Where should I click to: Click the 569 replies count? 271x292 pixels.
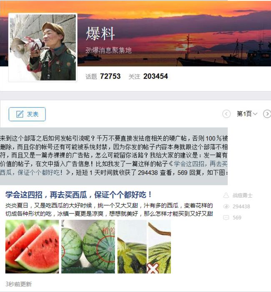click(237, 218)
